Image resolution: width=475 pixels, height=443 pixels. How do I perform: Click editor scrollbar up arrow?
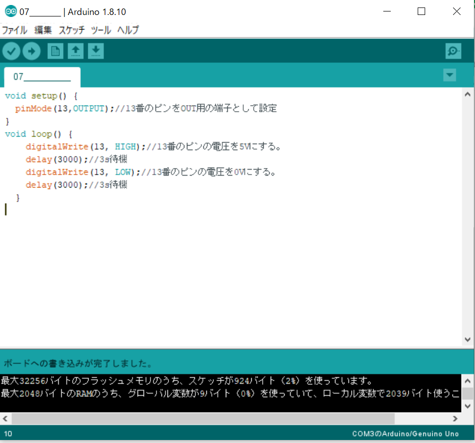[468, 94]
